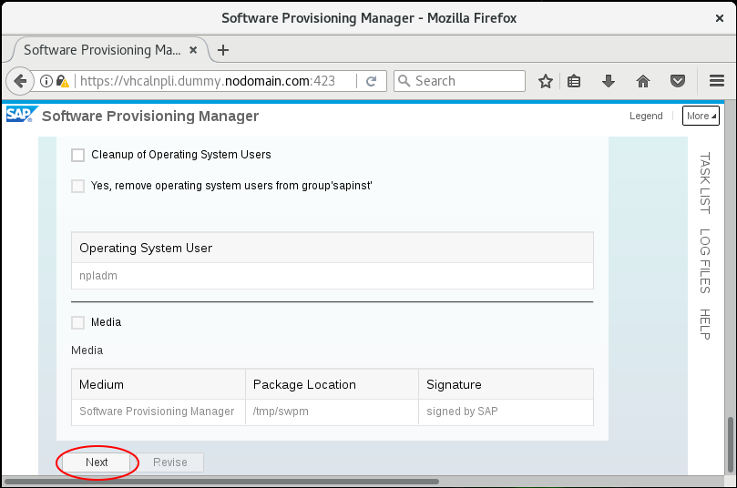Click the insecure connection padlock warning icon
The height and width of the screenshot is (488, 737).
click(x=63, y=81)
